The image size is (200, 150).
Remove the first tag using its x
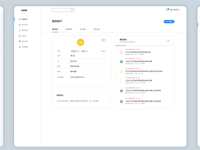[78, 51]
